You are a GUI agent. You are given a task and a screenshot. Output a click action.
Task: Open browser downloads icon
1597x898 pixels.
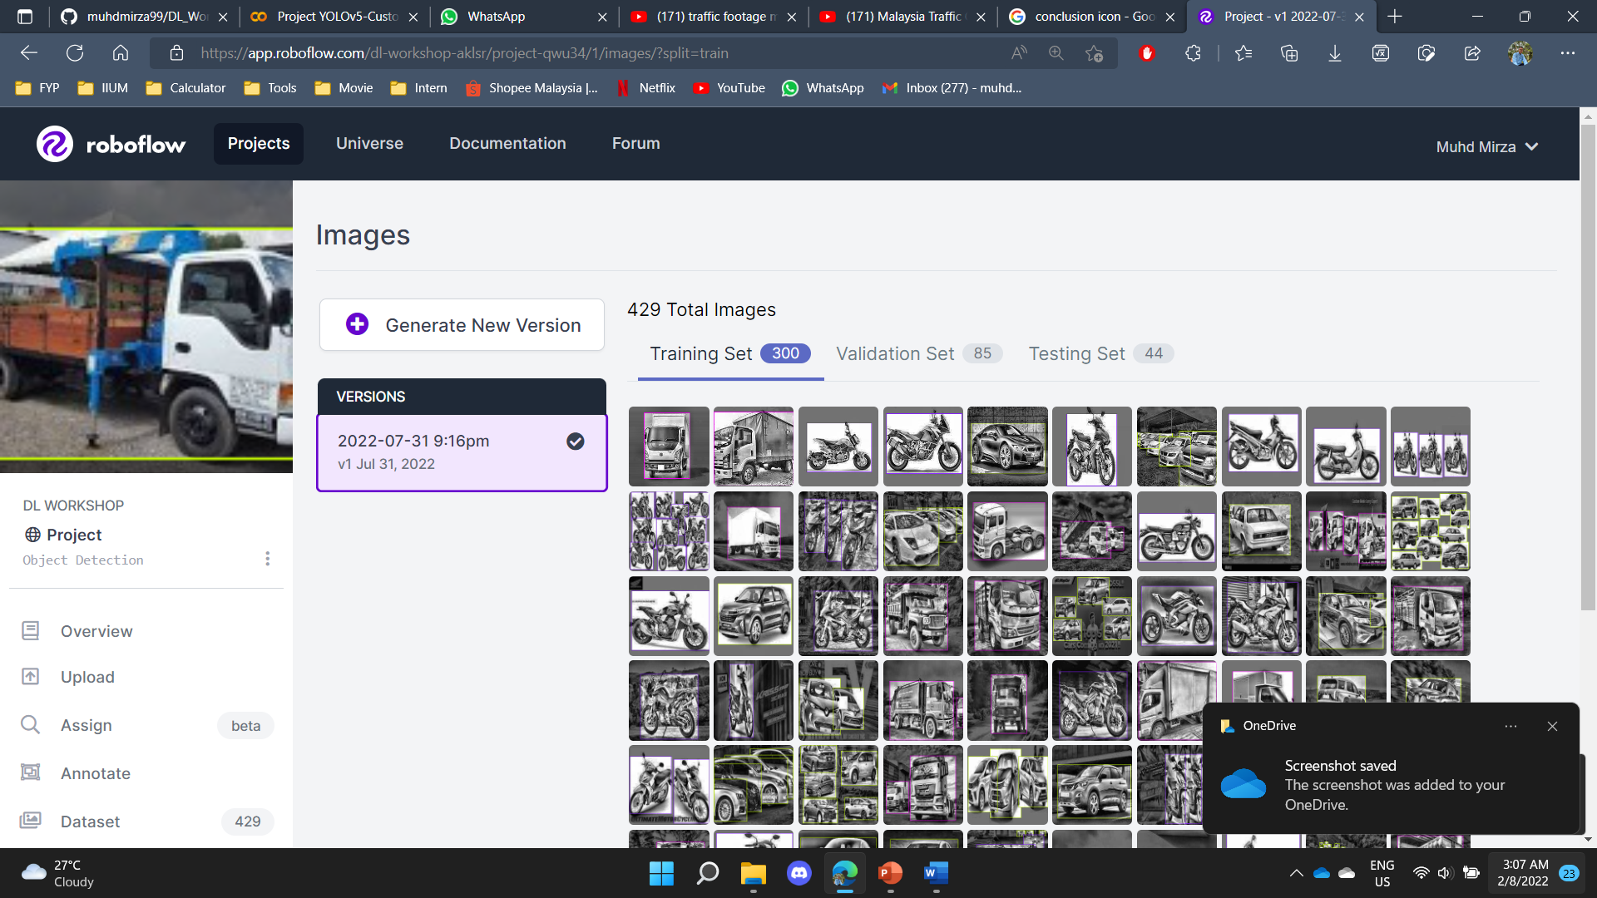(1335, 53)
